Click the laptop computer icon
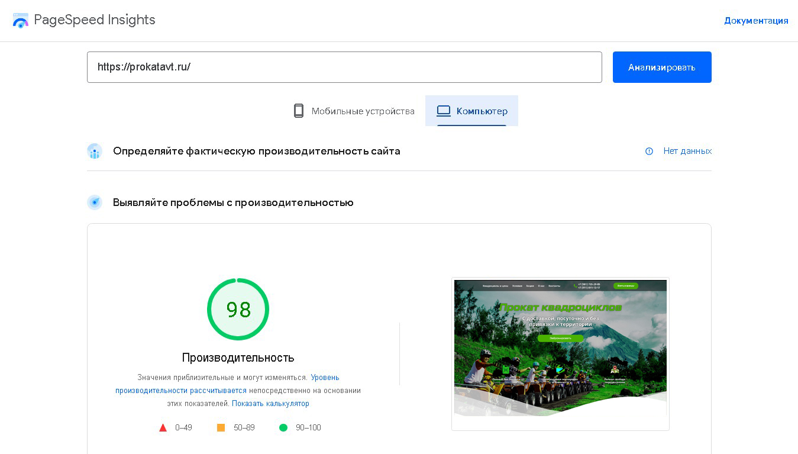The height and width of the screenshot is (454, 798). pyautogui.click(x=442, y=110)
